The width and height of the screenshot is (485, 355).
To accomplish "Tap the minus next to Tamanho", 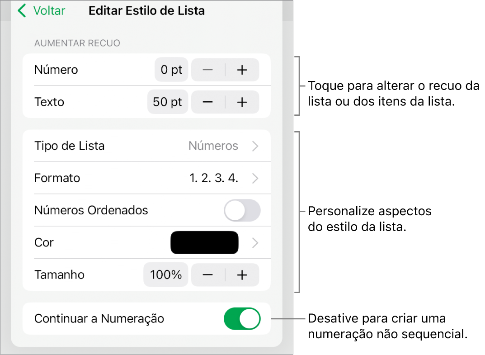I will pyautogui.click(x=207, y=275).
